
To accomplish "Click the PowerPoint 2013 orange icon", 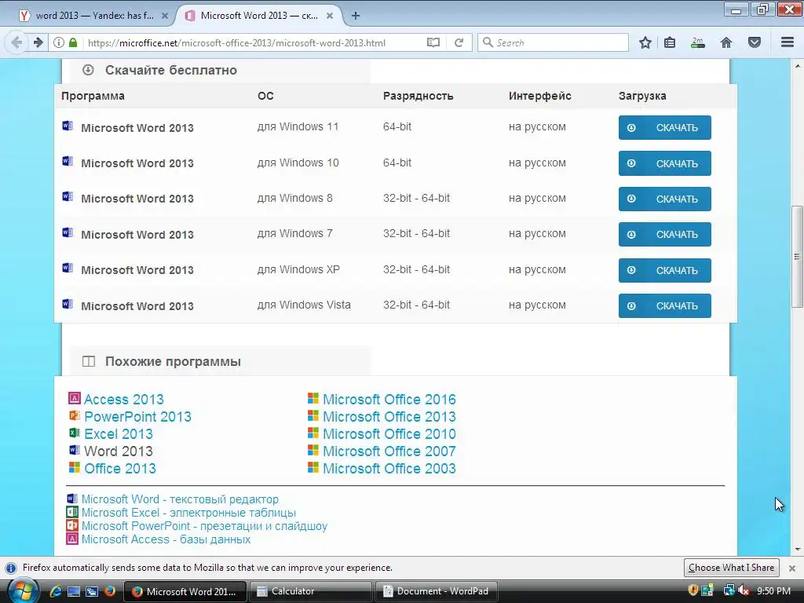I will [x=75, y=415].
